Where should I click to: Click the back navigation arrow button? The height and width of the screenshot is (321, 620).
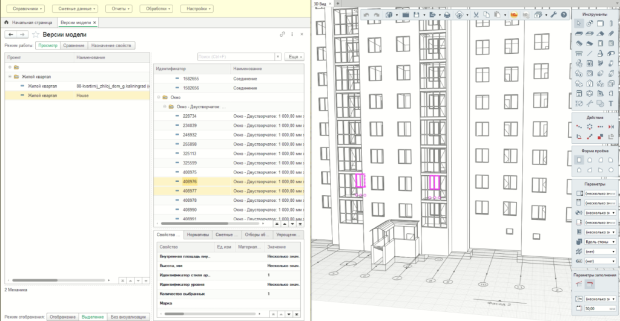coord(12,34)
